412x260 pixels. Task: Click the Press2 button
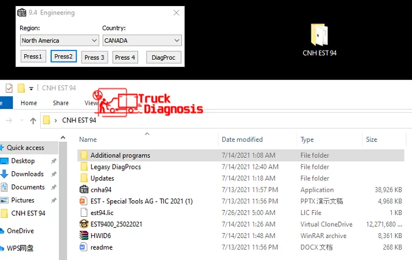63,57
